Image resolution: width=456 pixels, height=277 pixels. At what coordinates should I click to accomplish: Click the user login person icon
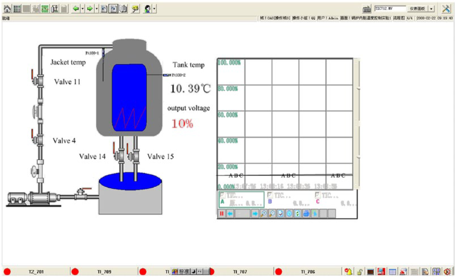(x=147, y=9)
